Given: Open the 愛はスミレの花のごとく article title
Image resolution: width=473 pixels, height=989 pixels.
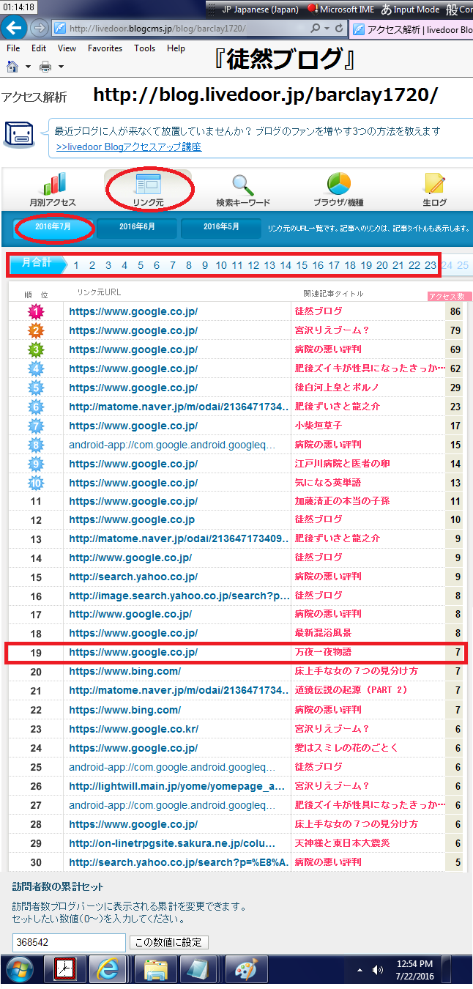Looking at the screenshot, I should click(346, 748).
